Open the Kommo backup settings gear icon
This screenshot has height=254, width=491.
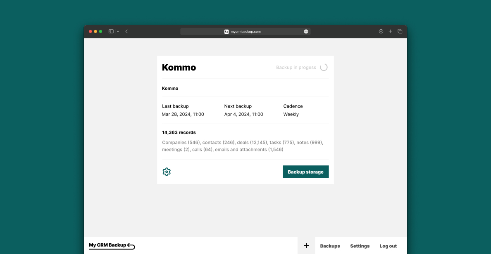(167, 172)
